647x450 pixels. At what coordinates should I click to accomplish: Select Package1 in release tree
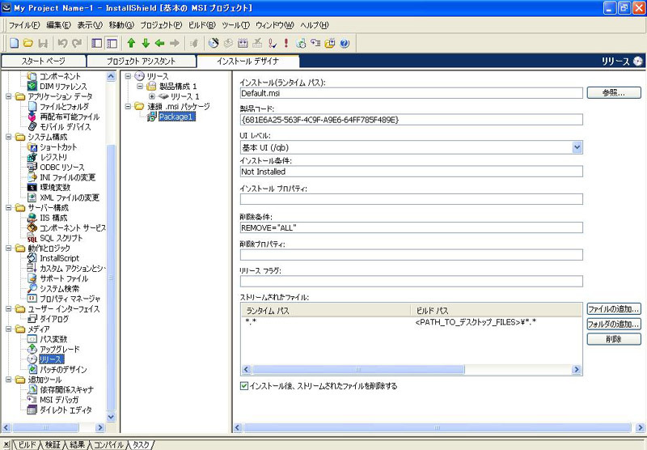click(176, 117)
